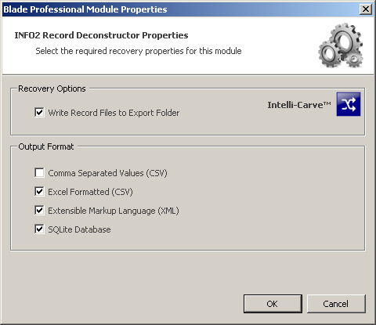
Task: Click the Write Record Files to Export Folder label
Action: [114, 113]
